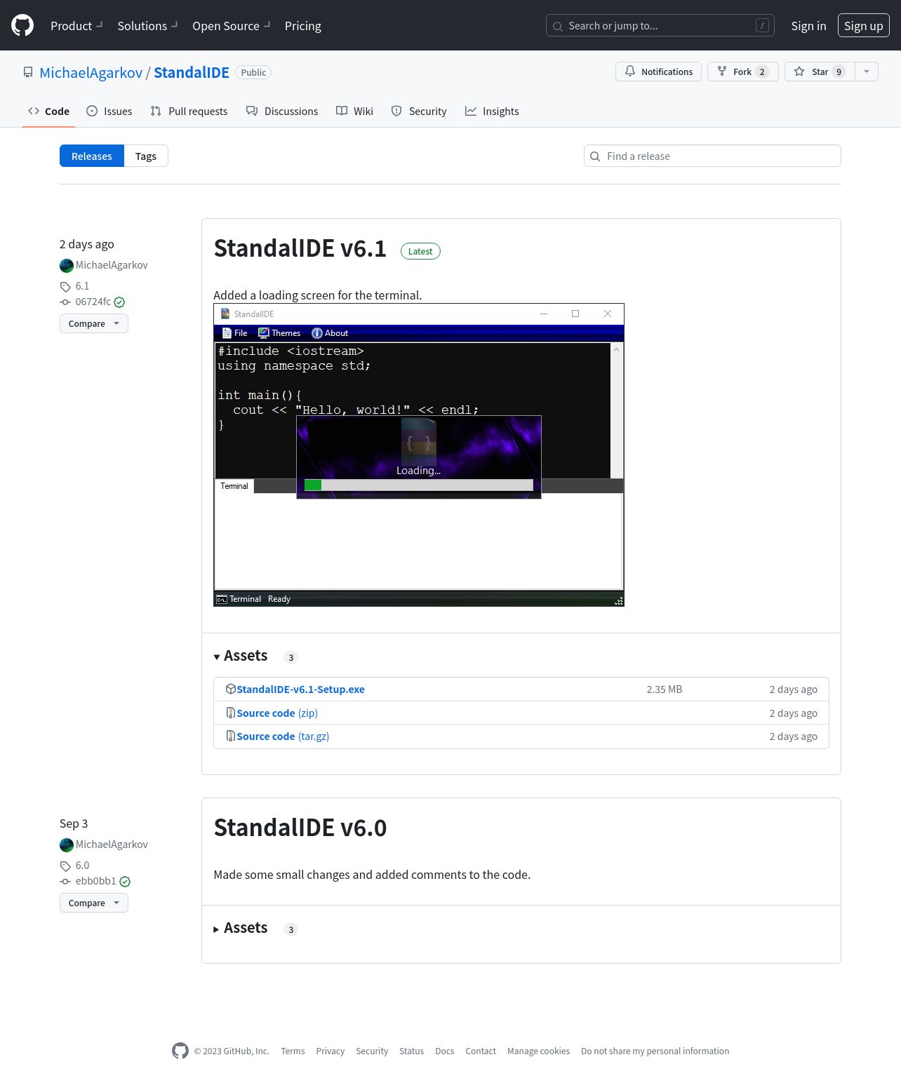Star the repository with the Star button

[820, 72]
